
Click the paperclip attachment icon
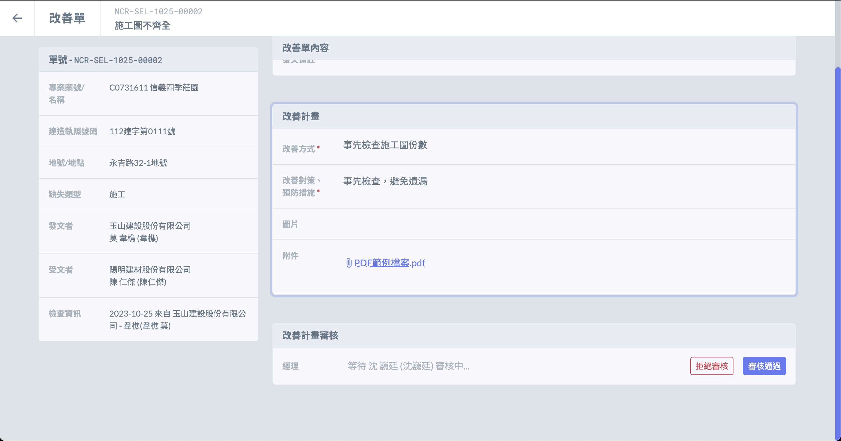tap(349, 263)
